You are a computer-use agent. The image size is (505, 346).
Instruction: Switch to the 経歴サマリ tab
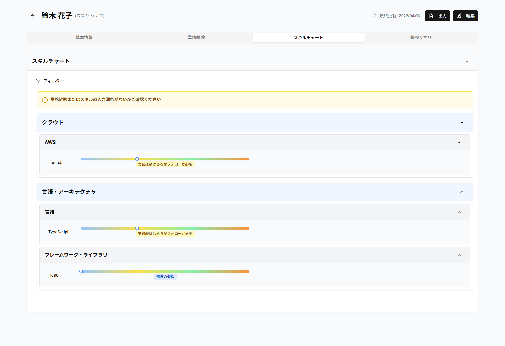421,38
